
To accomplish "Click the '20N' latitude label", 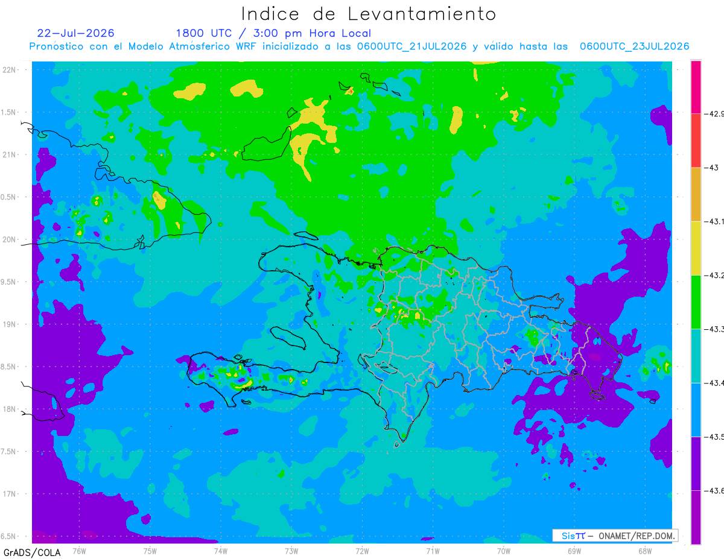I will (x=10, y=239).
